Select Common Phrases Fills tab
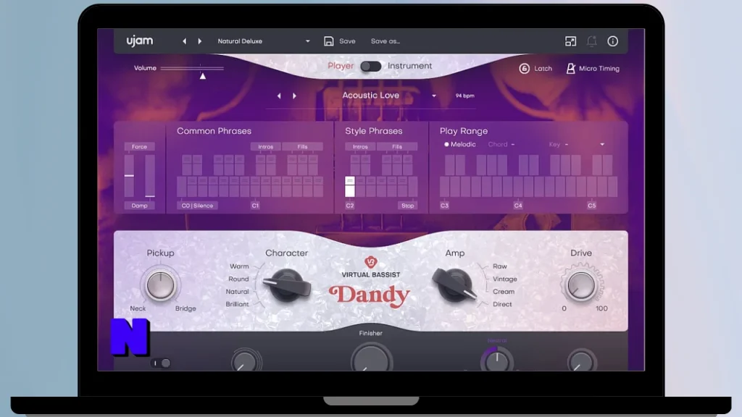The height and width of the screenshot is (417, 742). click(302, 146)
